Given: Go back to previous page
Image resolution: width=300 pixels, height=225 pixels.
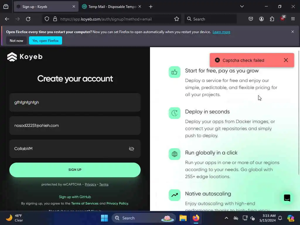Looking at the screenshot, I should tap(7, 19).
